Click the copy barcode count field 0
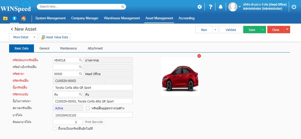301x139 pixels. (68, 122)
